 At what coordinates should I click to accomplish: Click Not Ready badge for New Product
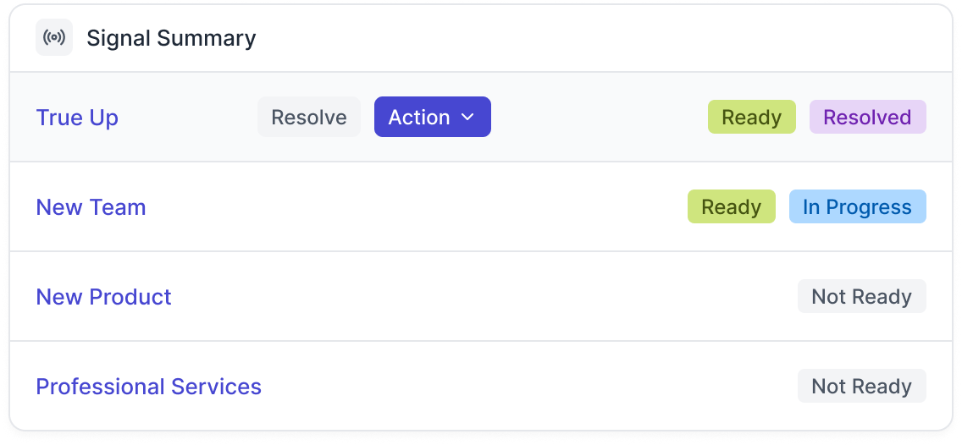(x=861, y=297)
